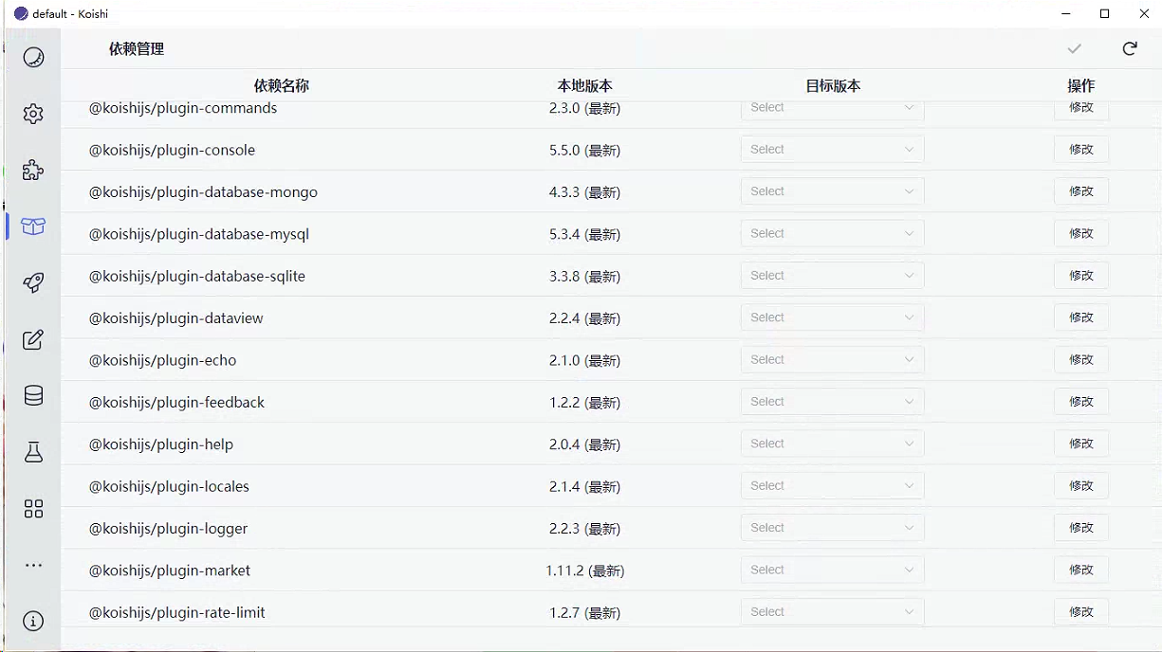
Task: Select the @koishijs/plugin-locales name
Action: point(169,486)
